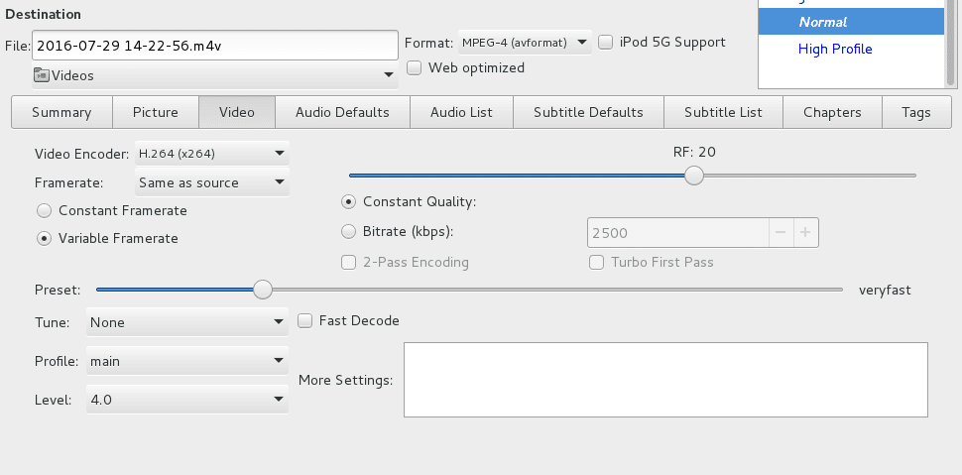Select Constant Framerate radio button
Image resolution: width=962 pixels, height=475 pixels.
pos(45,210)
